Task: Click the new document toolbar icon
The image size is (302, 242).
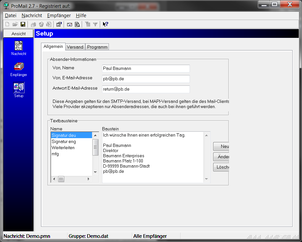Action: point(7,24)
